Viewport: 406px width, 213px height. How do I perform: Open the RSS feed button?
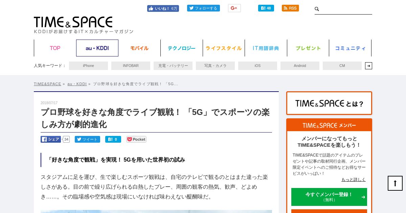click(x=290, y=8)
